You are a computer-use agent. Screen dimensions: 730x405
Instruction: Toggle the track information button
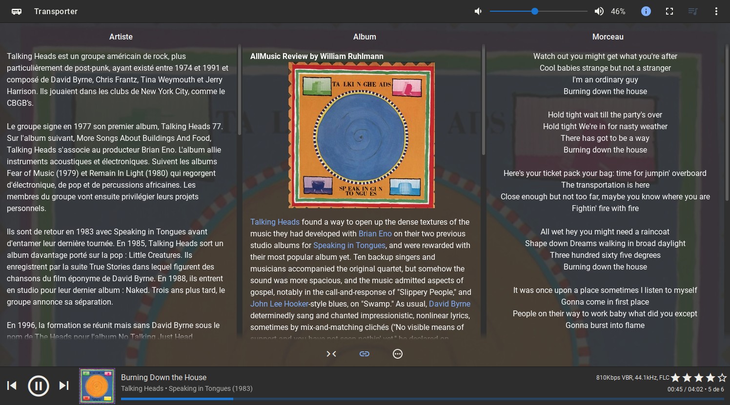pyautogui.click(x=646, y=11)
